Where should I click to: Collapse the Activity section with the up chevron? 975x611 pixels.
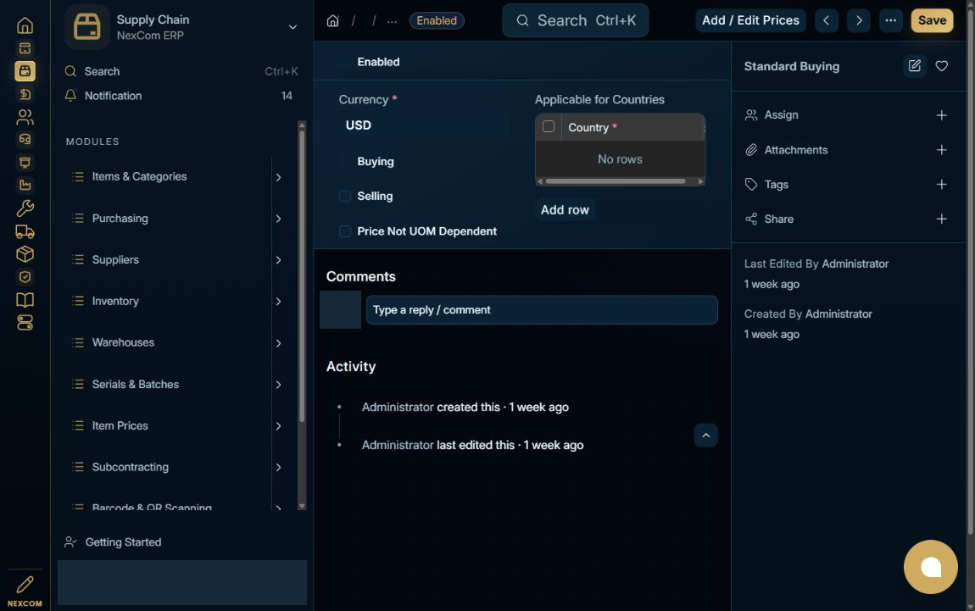coord(705,435)
